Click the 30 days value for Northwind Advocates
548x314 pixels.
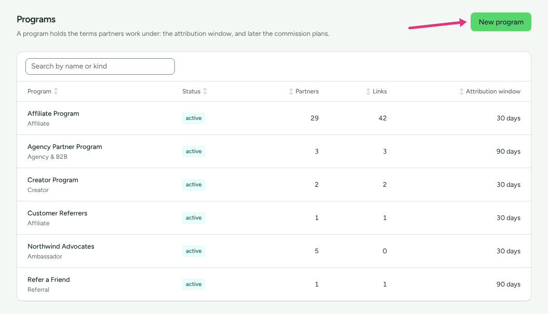tap(509, 251)
